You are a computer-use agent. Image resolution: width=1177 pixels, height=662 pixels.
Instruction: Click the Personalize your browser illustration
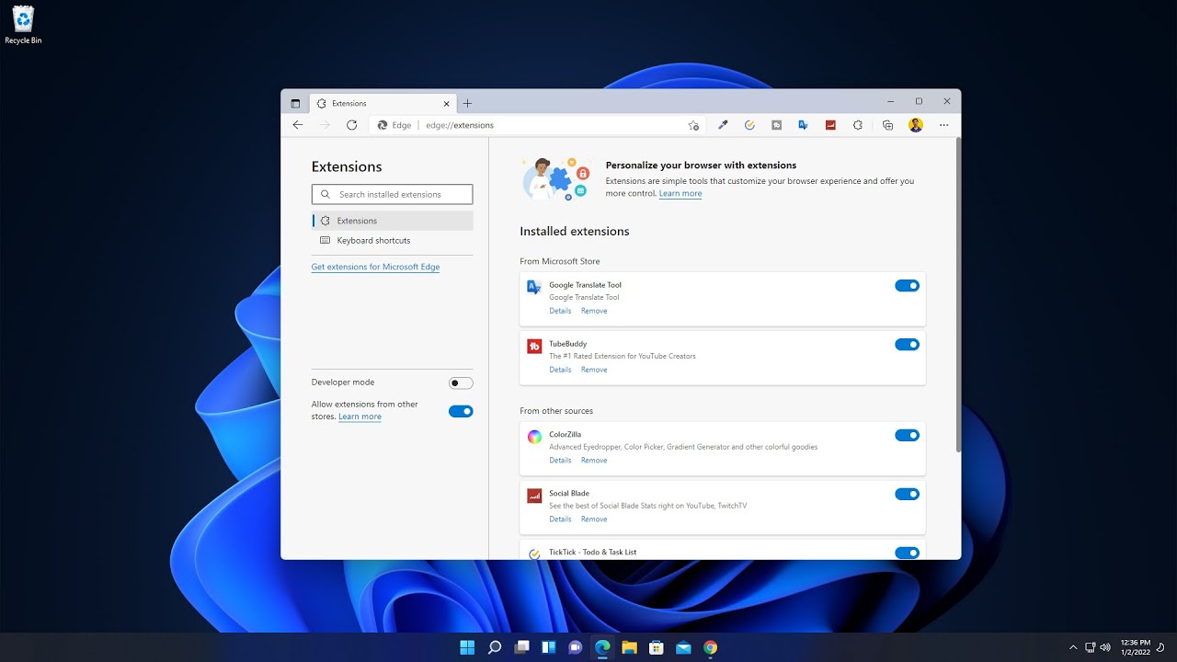556,178
